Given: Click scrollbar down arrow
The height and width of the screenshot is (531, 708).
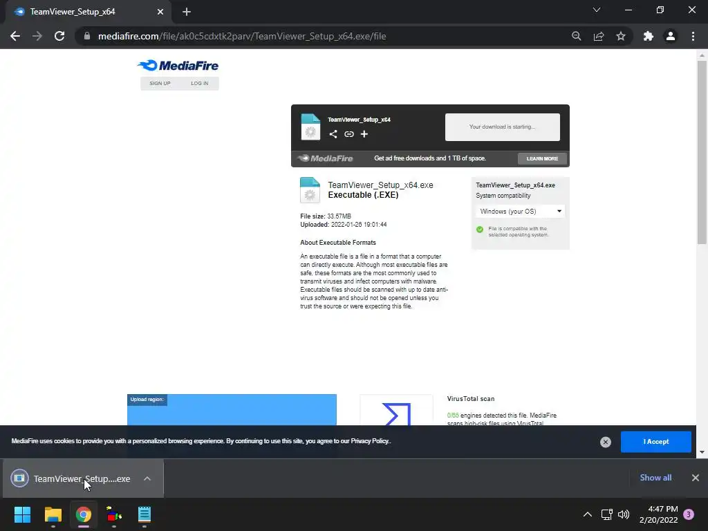Looking at the screenshot, I should point(702,452).
